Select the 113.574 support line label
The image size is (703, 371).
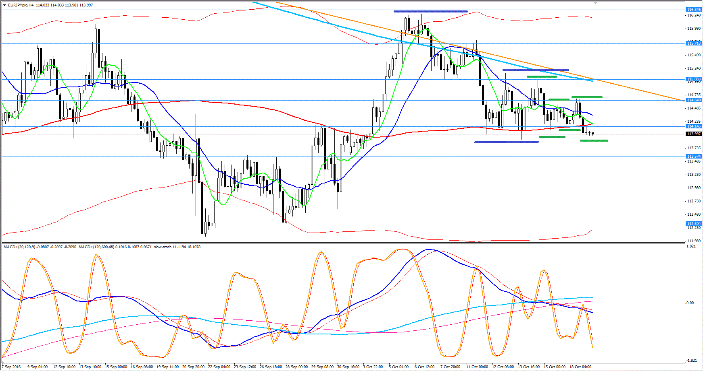694,157
